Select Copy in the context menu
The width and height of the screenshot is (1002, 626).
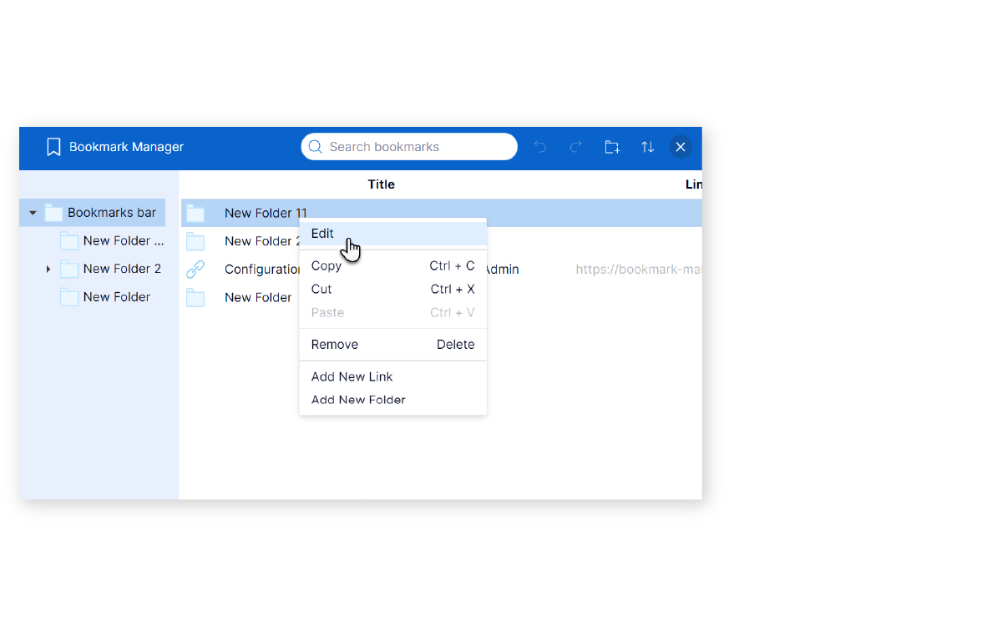pos(326,266)
